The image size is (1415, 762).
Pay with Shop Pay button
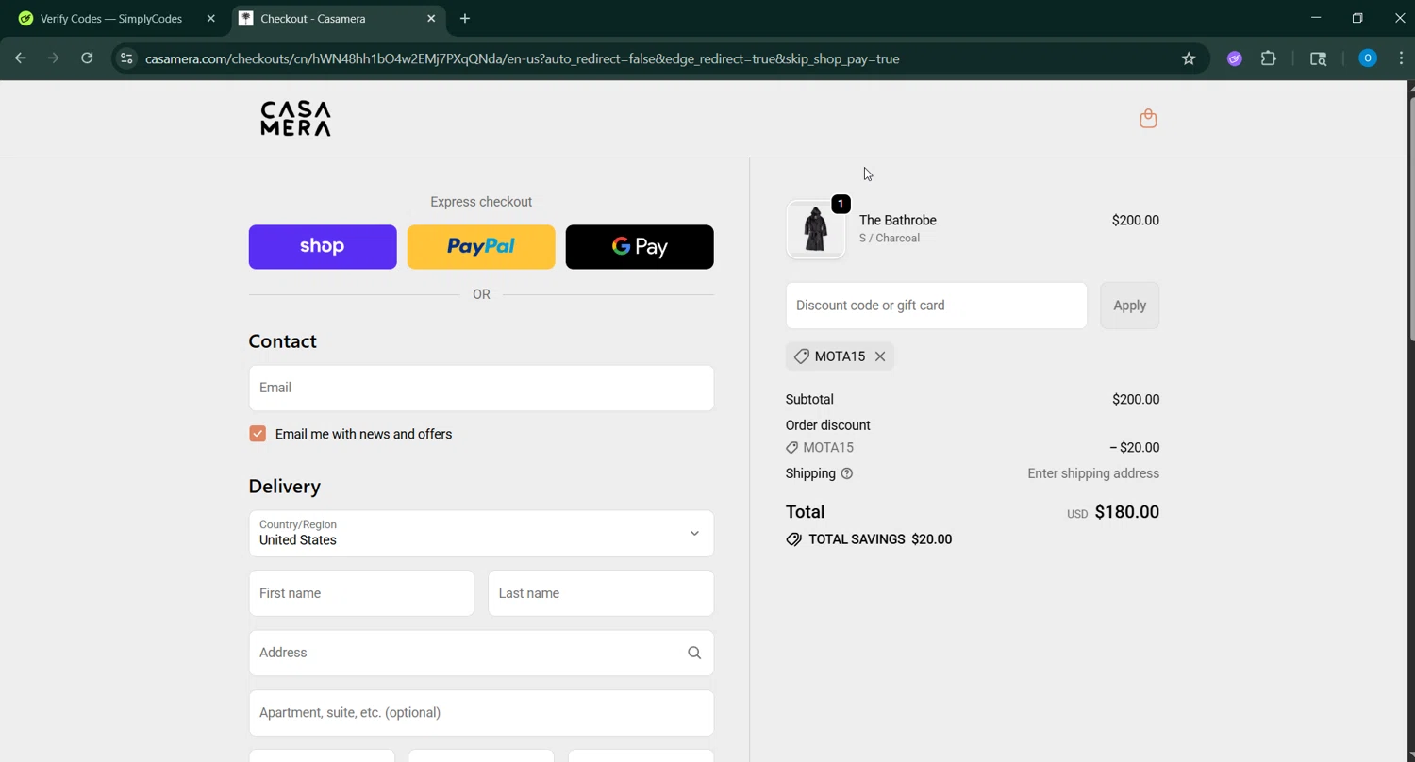click(x=323, y=247)
